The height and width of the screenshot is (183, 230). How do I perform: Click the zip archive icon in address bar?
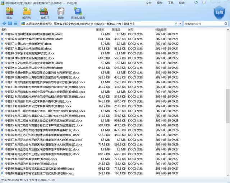[23, 23]
